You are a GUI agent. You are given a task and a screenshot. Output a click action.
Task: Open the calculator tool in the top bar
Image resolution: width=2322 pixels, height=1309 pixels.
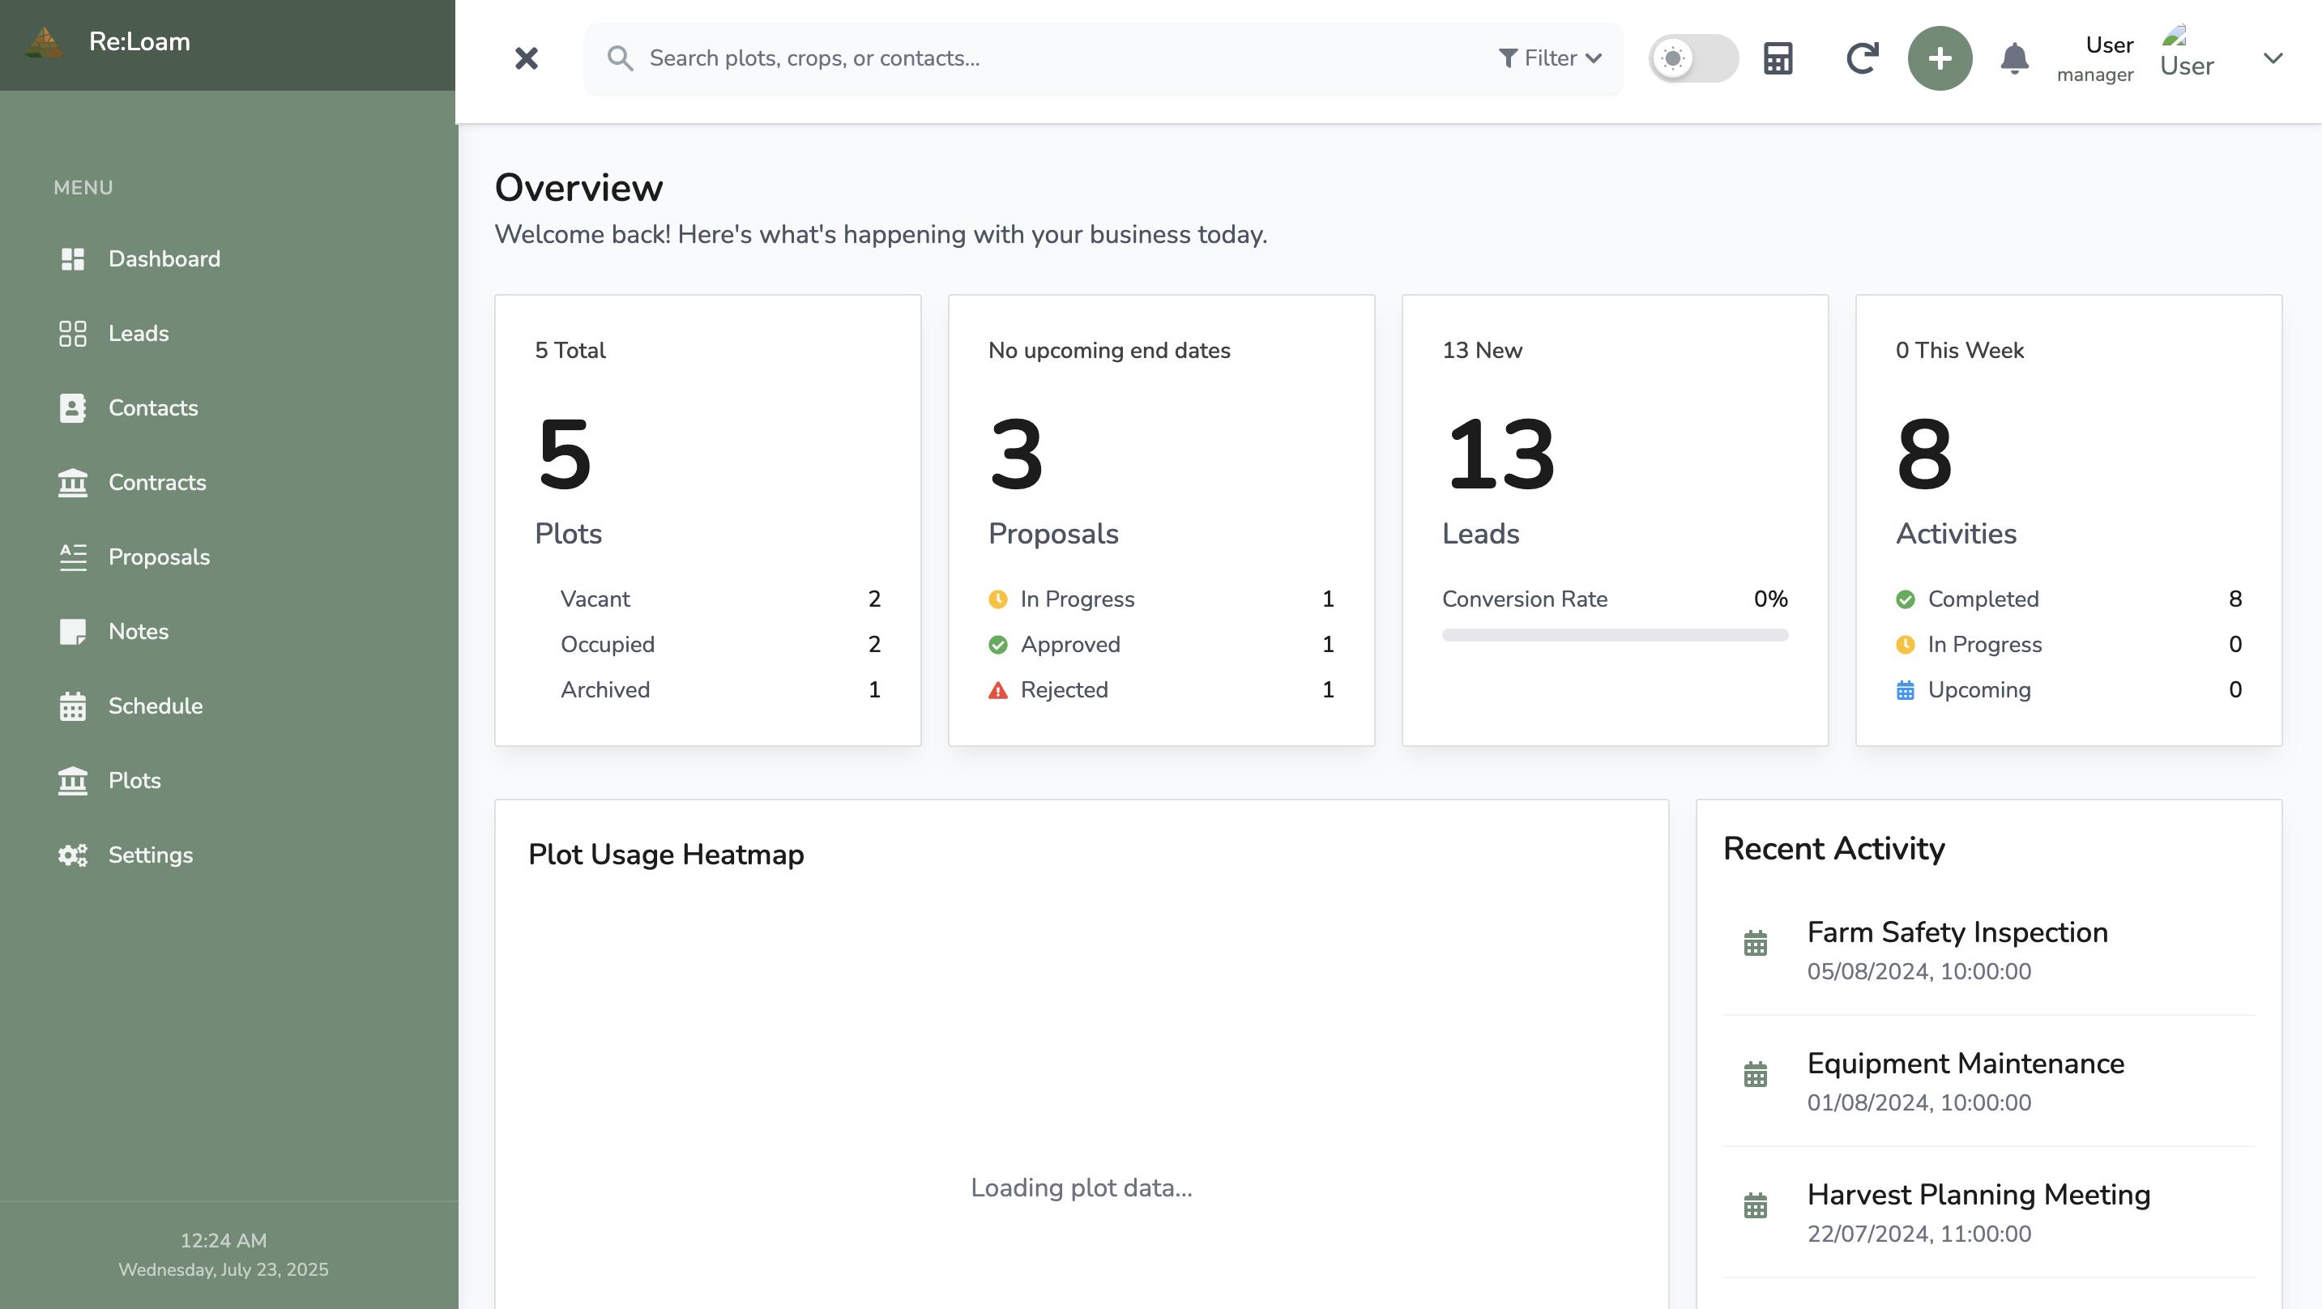tap(1778, 58)
